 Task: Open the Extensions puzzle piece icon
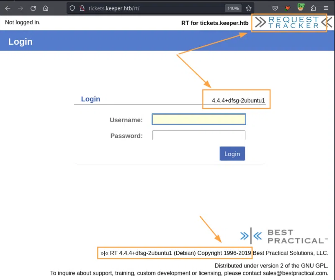pyautogui.click(x=313, y=8)
